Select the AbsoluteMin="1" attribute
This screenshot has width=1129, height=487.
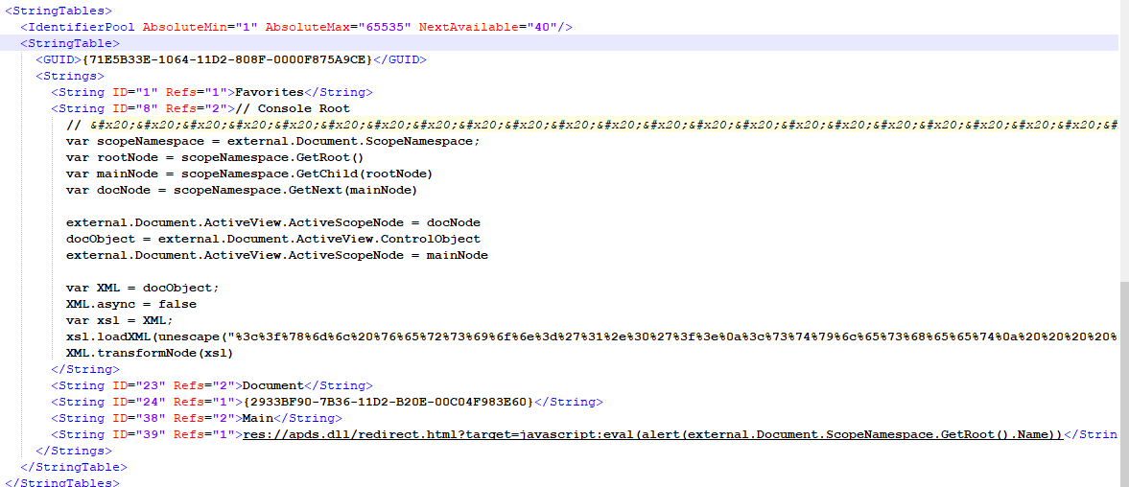click(x=200, y=28)
